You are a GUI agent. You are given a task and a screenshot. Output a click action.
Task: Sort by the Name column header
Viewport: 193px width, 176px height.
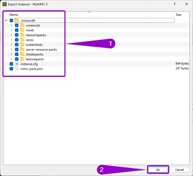pyautogui.click(x=14, y=15)
